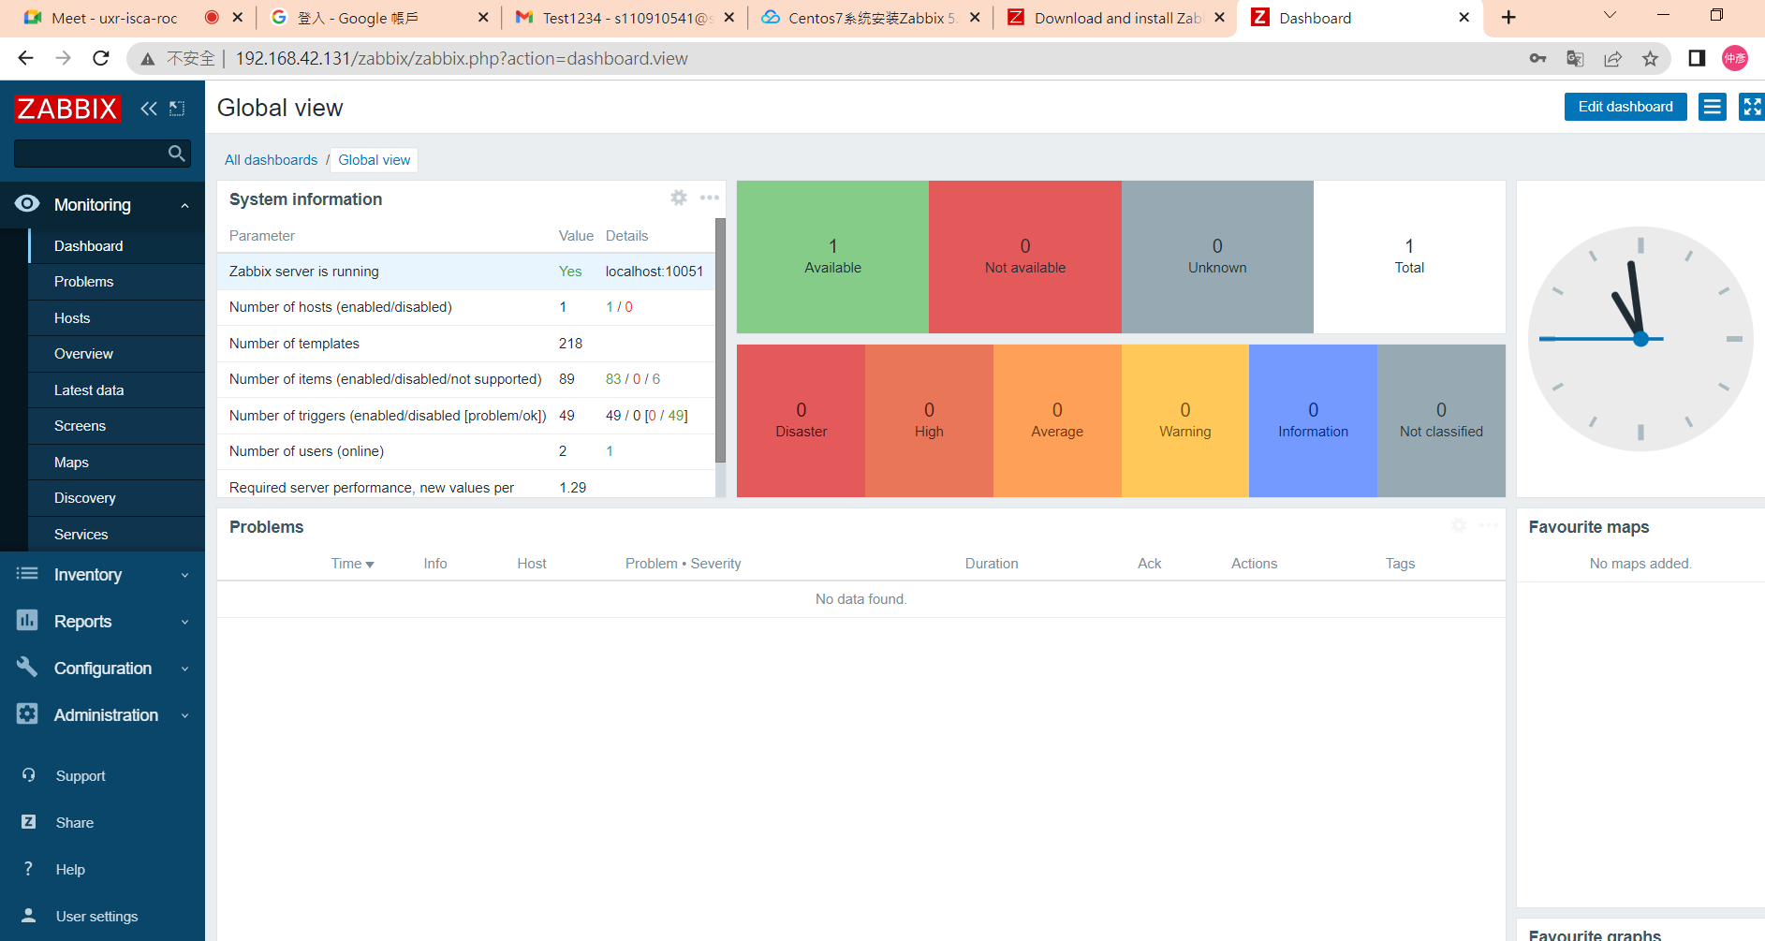
Task: Click the browser address bar URL
Action: coord(462,59)
